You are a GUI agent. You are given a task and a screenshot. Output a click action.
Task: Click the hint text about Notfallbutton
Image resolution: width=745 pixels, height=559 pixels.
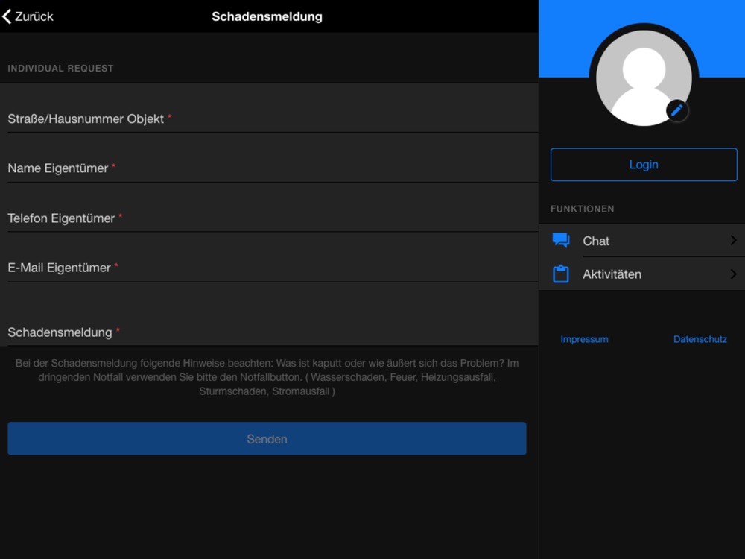point(267,377)
